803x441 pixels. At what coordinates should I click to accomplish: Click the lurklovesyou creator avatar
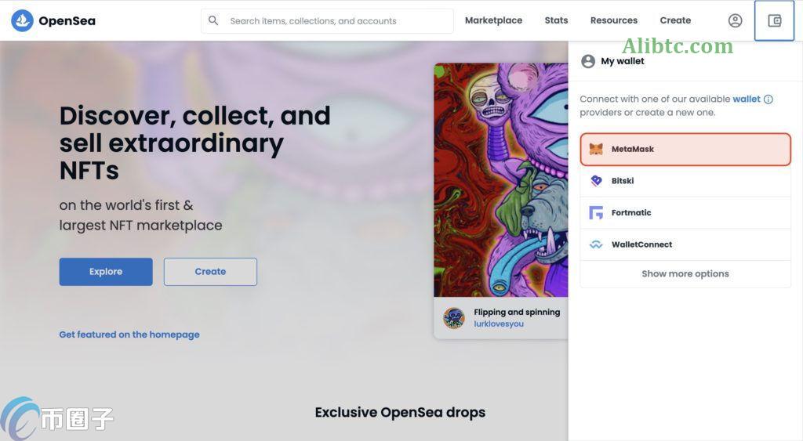[x=454, y=318]
